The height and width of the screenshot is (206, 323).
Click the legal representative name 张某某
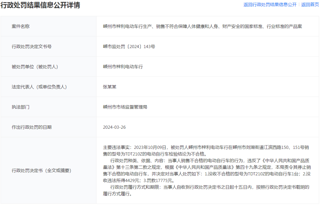pos(109,87)
